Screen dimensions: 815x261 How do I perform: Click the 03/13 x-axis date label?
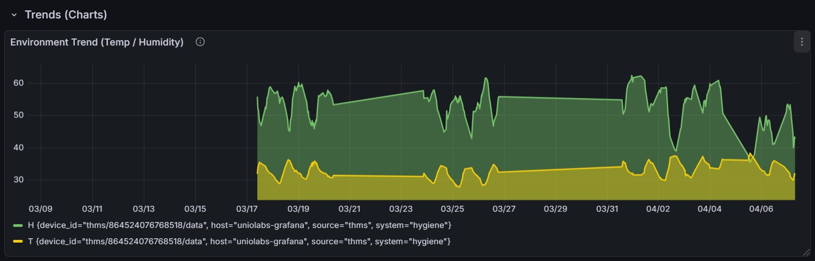point(144,208)
